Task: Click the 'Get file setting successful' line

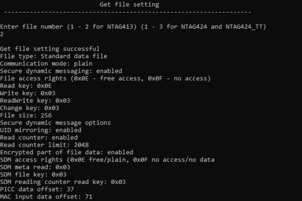Action: pos(50,49)
